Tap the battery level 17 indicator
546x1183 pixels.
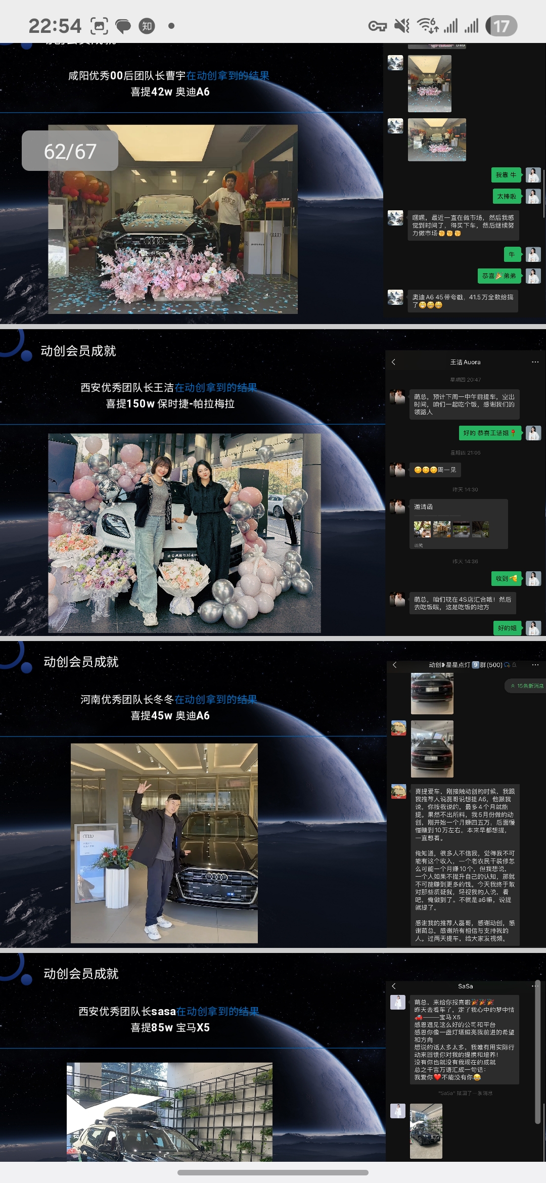[501, 26]
